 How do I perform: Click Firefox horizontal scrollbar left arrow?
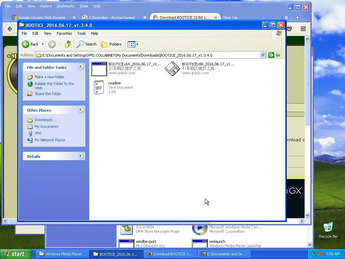(5, 221)
